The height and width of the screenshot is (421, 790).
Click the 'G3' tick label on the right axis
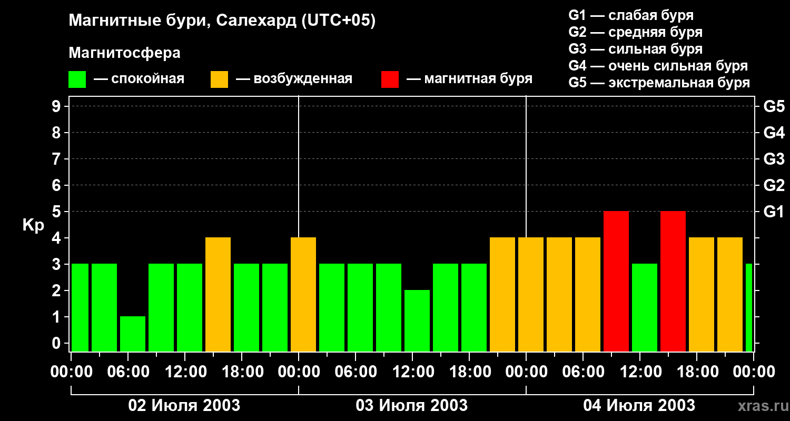tap(774, 159)
